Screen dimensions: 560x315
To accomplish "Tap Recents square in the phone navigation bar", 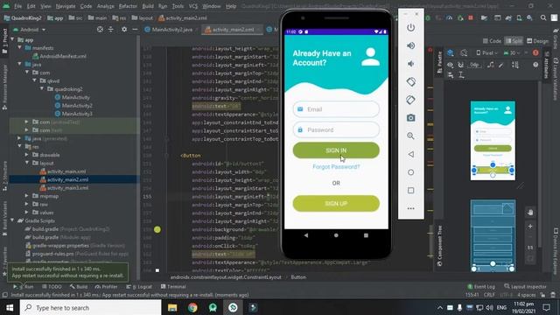I will pos(366,235).
